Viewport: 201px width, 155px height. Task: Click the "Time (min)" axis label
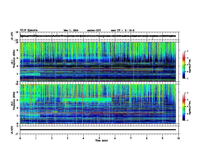click(x=102, y=141)
